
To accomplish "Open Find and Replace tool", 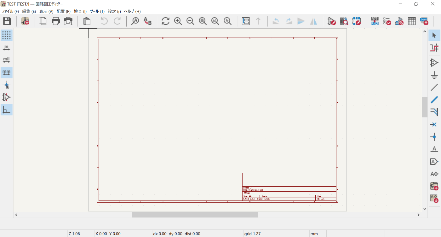I will 147,21.
